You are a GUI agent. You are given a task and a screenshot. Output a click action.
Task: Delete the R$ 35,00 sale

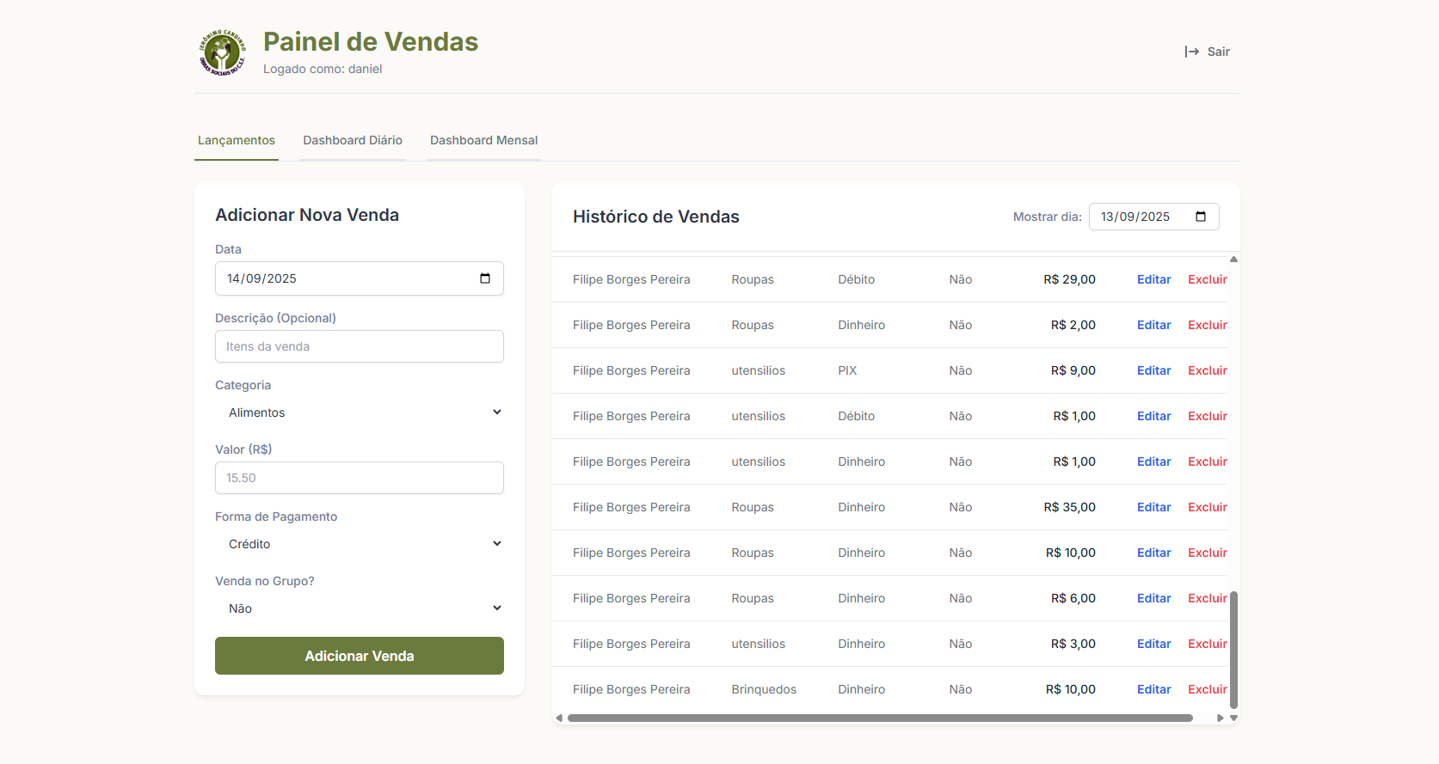coord(1208,507)
